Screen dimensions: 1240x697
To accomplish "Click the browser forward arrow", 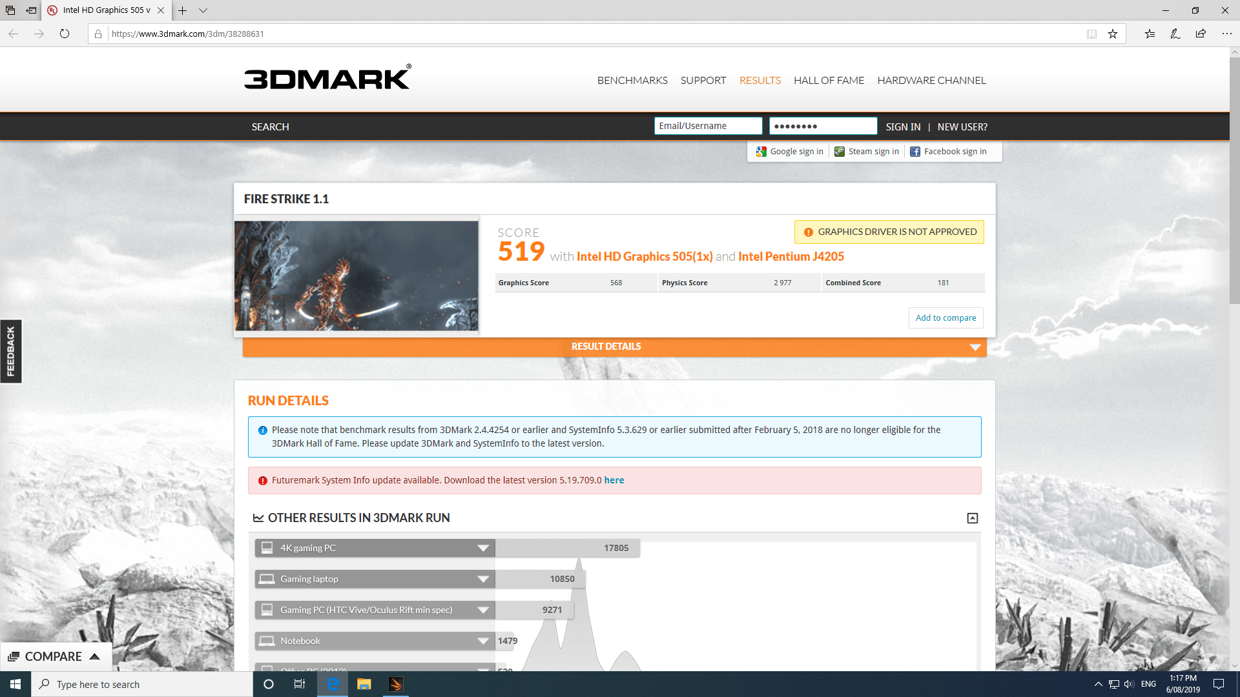I will pos(39,34).
